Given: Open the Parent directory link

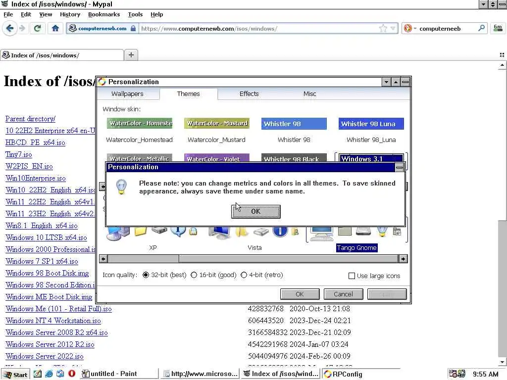Looking at the screenshot, I should coord(30,119).
